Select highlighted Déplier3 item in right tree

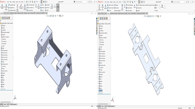pos(101,91)
